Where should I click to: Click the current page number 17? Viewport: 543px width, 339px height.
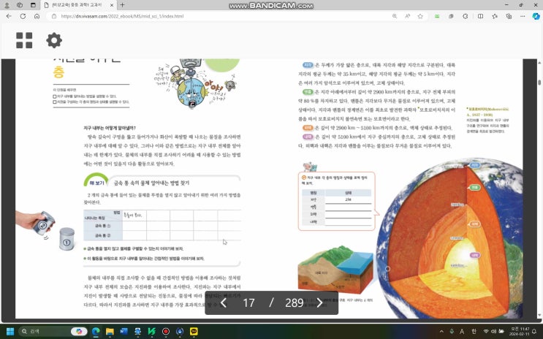point(248,302)
